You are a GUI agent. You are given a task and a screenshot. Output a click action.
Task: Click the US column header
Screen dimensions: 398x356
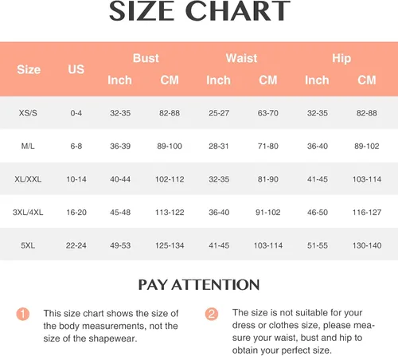76,69
